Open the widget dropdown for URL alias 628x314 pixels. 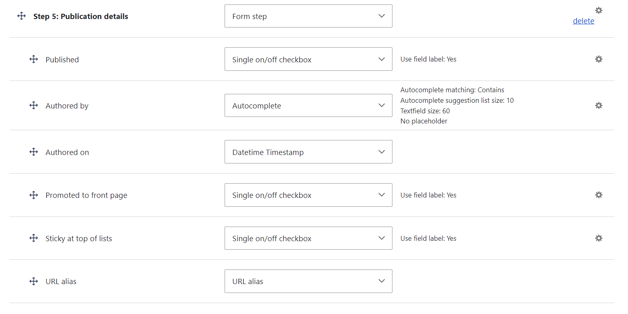pyautogui.click(x=308, y=281)
